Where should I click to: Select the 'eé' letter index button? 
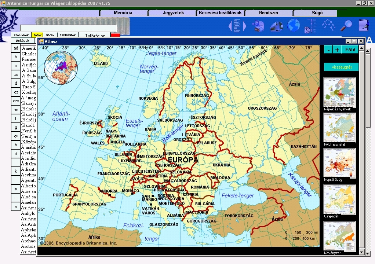point(16,110)
